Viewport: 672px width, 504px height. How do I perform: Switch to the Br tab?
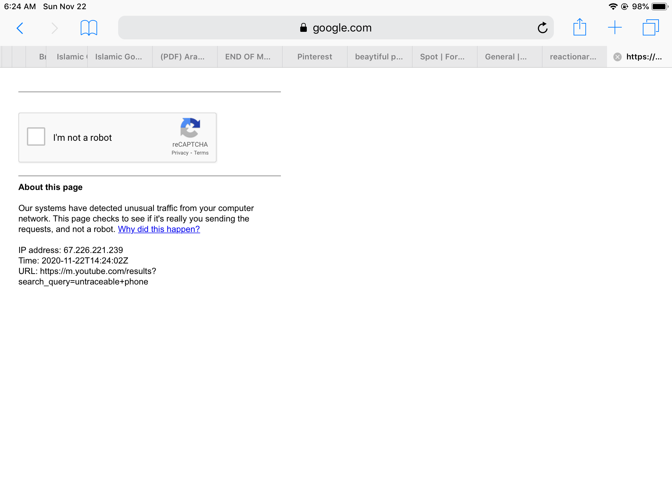tap(36, 57)
